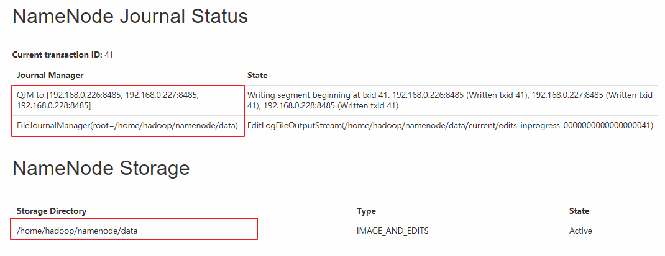
Task: Click State header in the storage table
Action: 579,211
